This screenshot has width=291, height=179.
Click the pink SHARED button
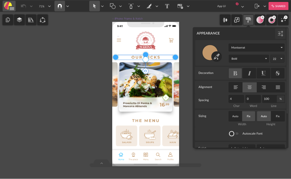[x=278, y=6]
